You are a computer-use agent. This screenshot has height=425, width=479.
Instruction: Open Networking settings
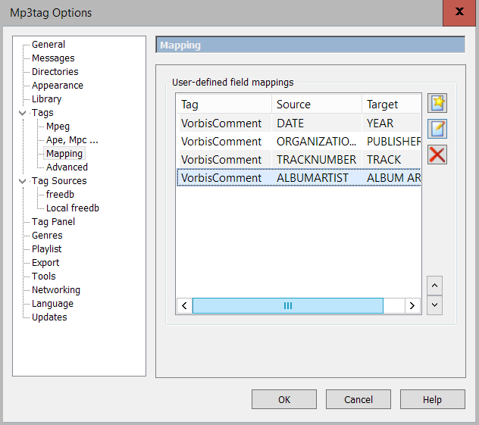pos(56,290)
